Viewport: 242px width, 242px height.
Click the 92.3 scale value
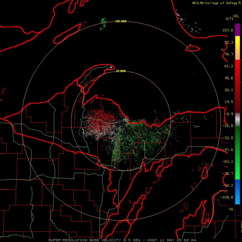coord(229,42)
